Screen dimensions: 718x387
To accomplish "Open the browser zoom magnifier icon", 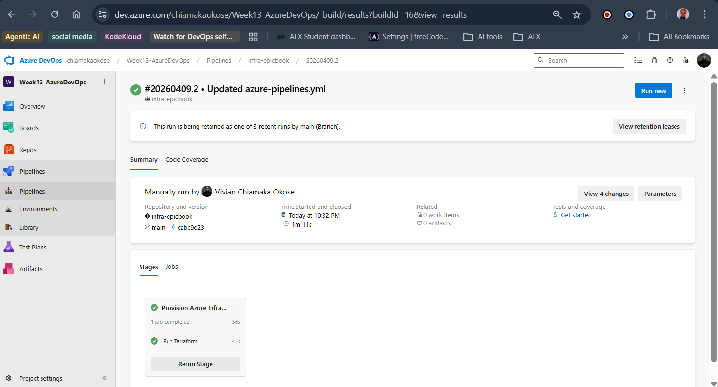I will [557, 15].
